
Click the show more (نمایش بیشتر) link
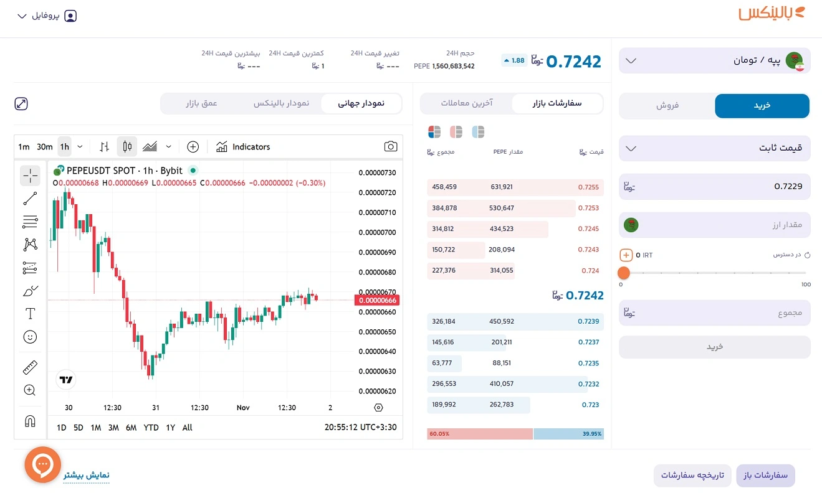click(x=86, y=476)
